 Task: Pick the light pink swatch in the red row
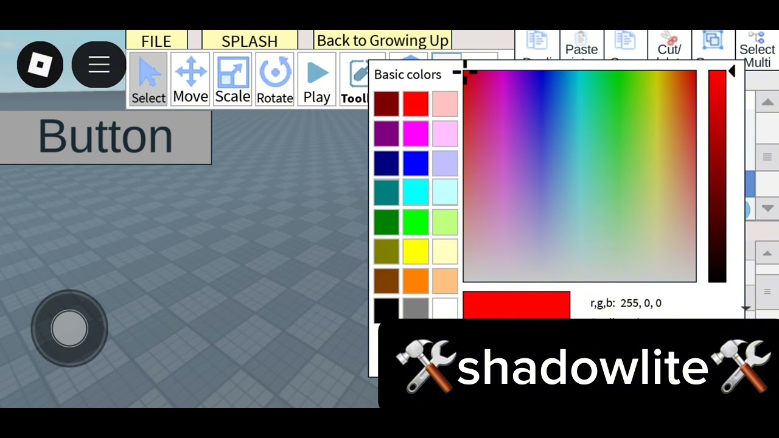pos(445,104)
